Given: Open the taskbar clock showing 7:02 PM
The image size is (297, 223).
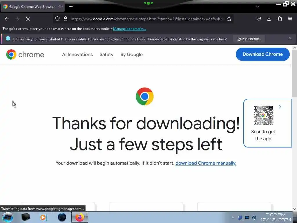Looking at the screenshot, I should [x=276, y=217].
